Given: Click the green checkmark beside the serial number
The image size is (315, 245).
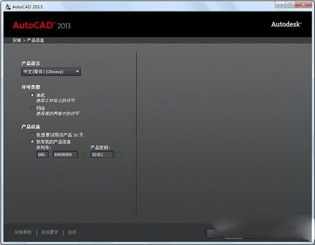Looking at the screenshot, I should 81,154.
